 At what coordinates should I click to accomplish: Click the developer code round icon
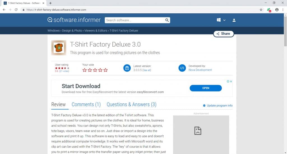(182, 68)
